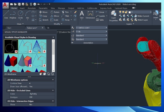This screenshot has width=164, height=112.
Task: Choose the Scale tool
Action: 54,20
